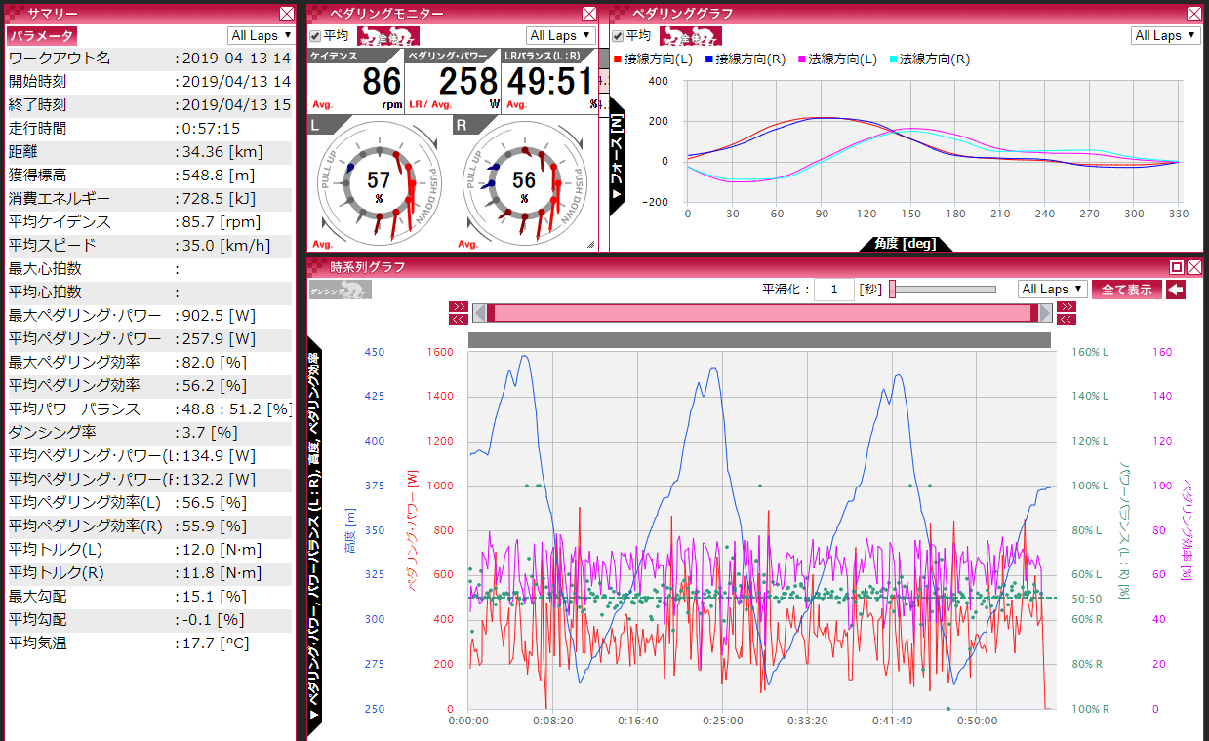Select the パラメータ tab

click(x=42, y=36)
